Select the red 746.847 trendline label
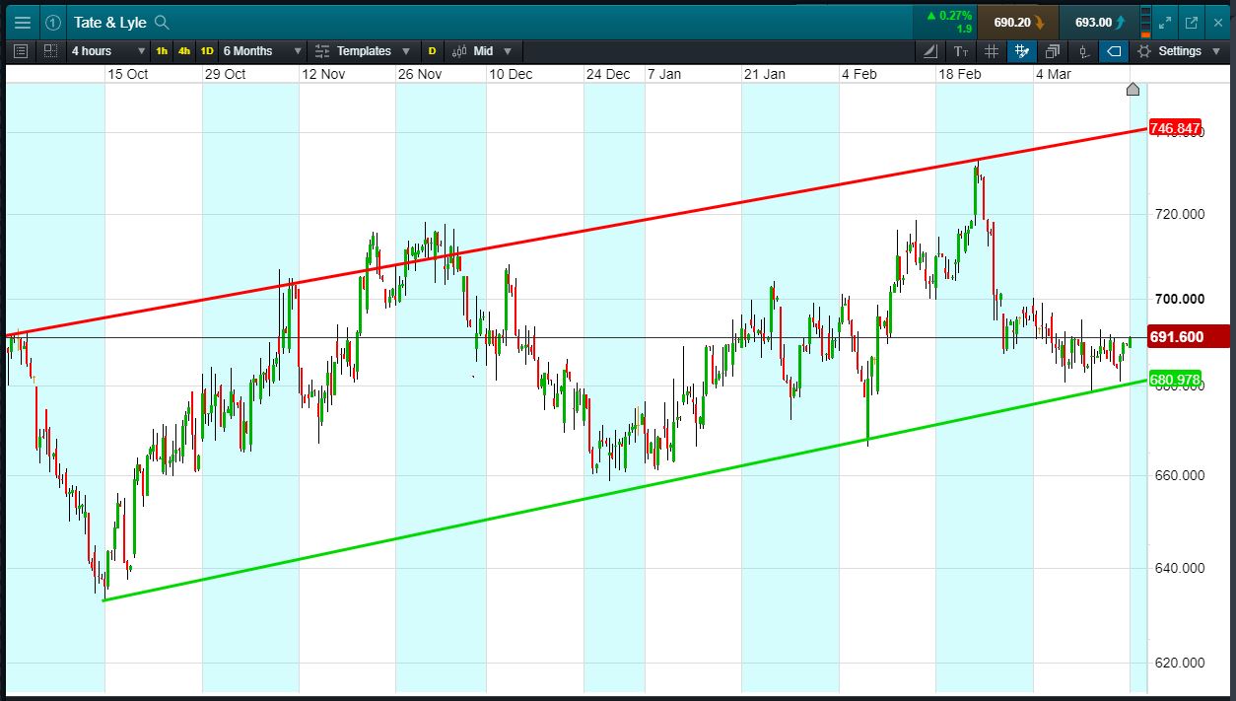The height and width of the screenshot is (701, 1236). pos(1175,128)
